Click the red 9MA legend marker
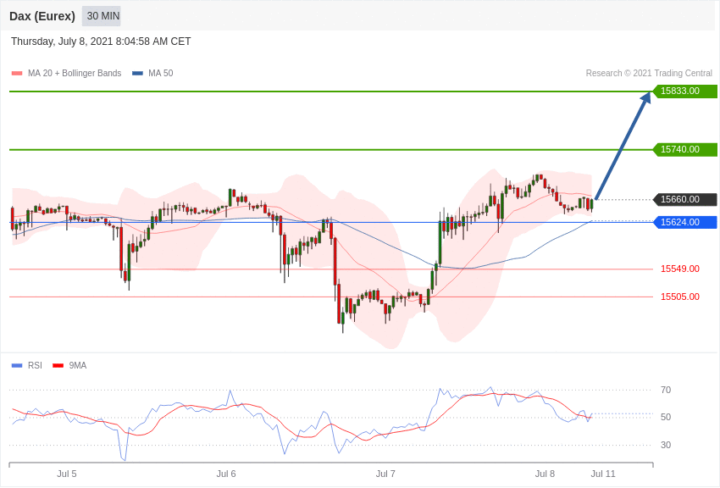The height and width of the screenshot is (488, 720). (58, 366)
